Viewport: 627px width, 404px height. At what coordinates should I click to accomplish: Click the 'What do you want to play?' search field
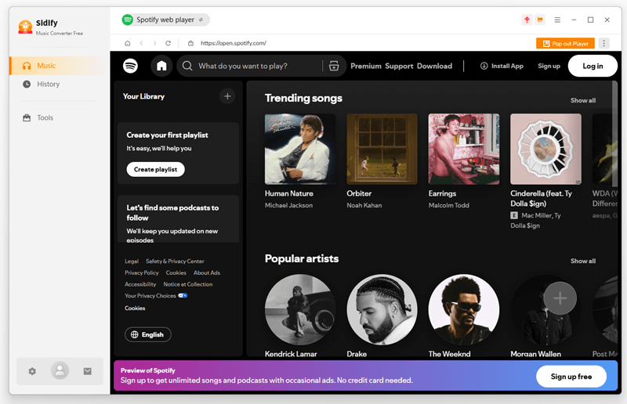click(260, 66)
